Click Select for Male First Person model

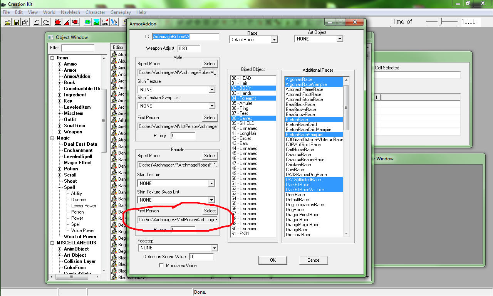pyautogui.click(x=210, y=118)
